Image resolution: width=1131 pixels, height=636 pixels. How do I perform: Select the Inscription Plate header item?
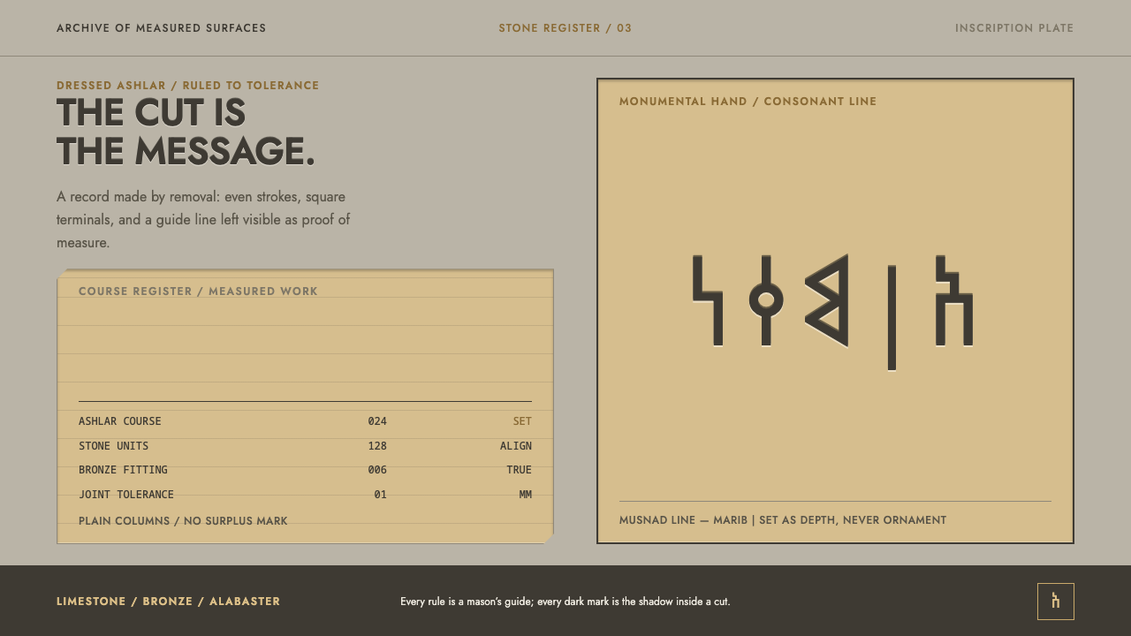click(x=1014, y=28)
